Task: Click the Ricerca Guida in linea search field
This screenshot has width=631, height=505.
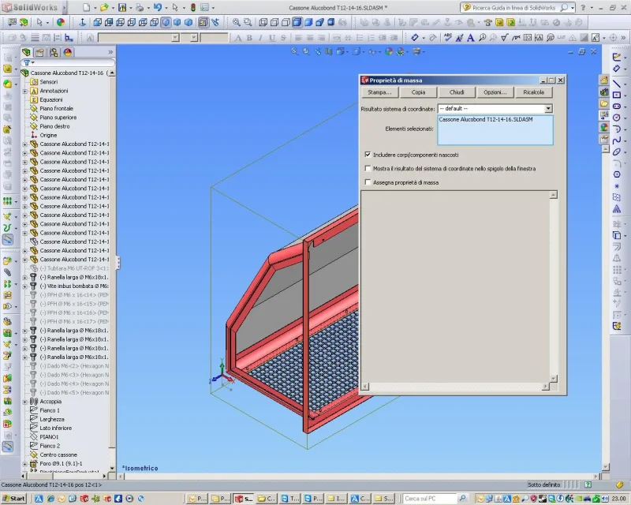Action: tap(515, 8)
